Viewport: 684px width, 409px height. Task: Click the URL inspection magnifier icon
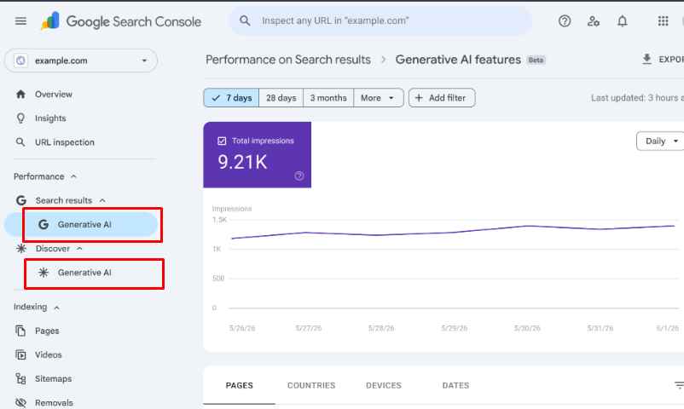20,142
